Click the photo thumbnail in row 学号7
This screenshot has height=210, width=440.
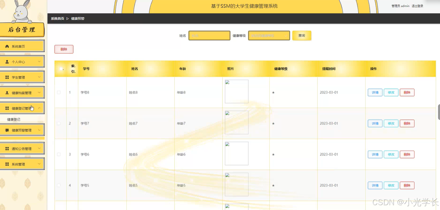click(237, 122)
